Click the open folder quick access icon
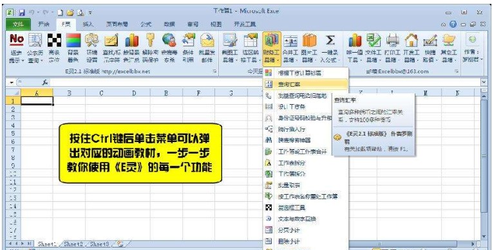 coord(70,13)
